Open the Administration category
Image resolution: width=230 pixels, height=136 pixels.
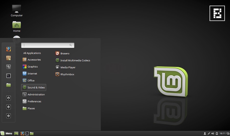(33, 95)
